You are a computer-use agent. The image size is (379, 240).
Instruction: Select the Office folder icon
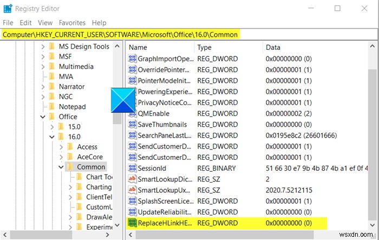pos(51,116)
